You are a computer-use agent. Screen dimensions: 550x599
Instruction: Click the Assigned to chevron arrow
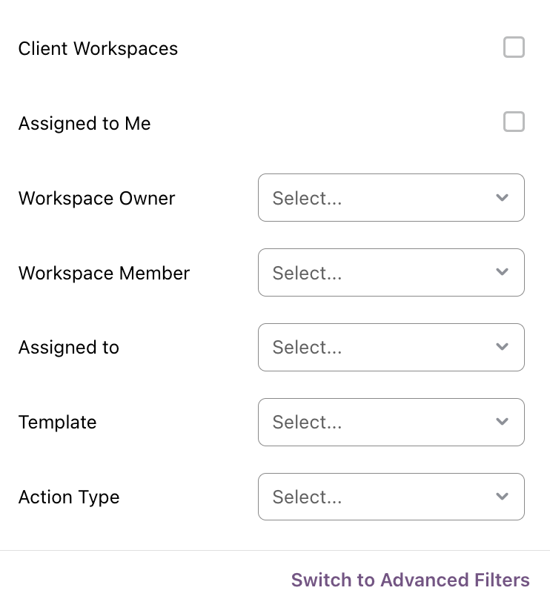click(502, 346)
